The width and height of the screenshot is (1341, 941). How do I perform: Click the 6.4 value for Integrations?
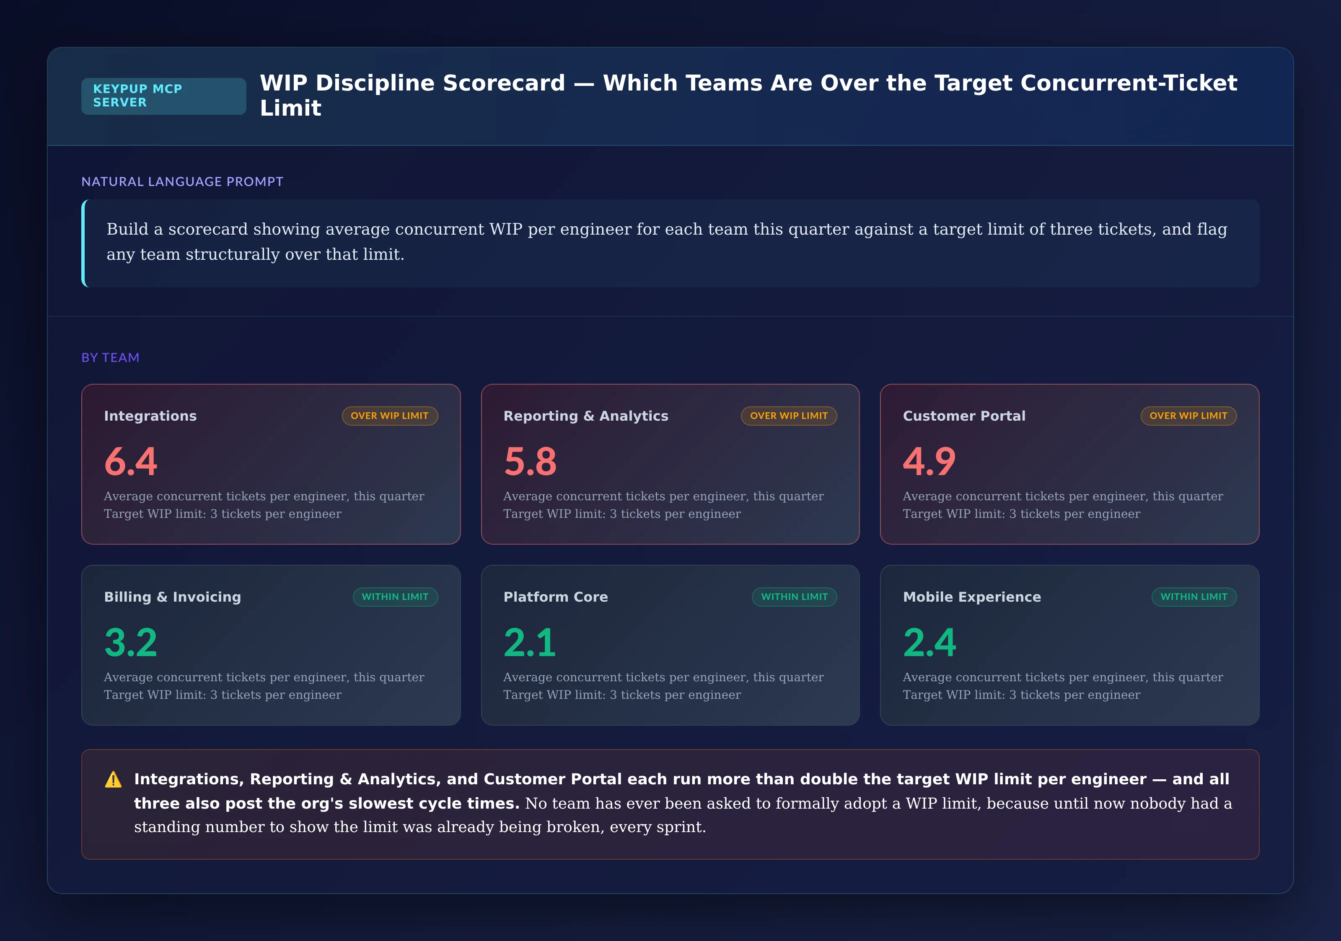click(131, 461)
